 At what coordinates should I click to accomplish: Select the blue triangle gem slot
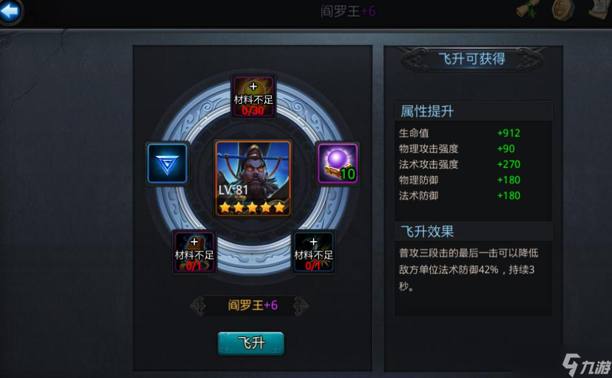coord(167,164)
